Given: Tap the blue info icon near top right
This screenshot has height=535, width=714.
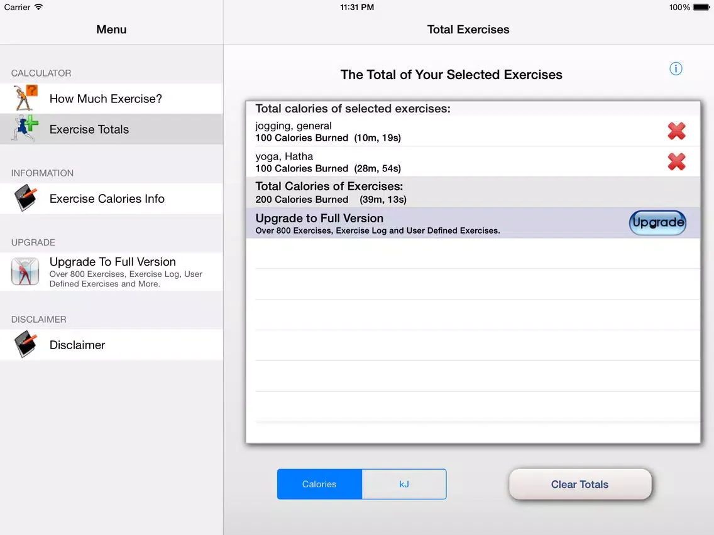Looking at the screenshot, I should pos(676,68).
